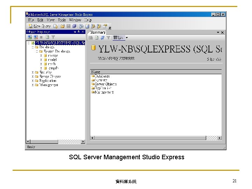Expand the Server Objects tree node
This screenshot has width=252, height=189.
pos(33,77)
